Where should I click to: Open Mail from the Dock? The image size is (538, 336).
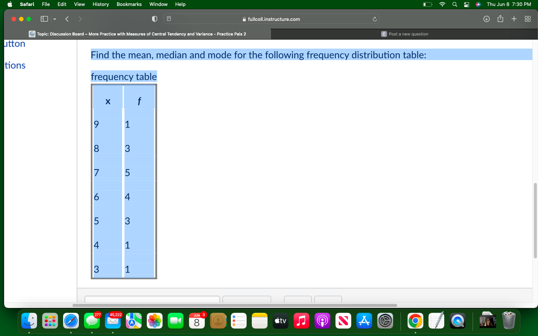pyautogui.click(x=113, y=321)
